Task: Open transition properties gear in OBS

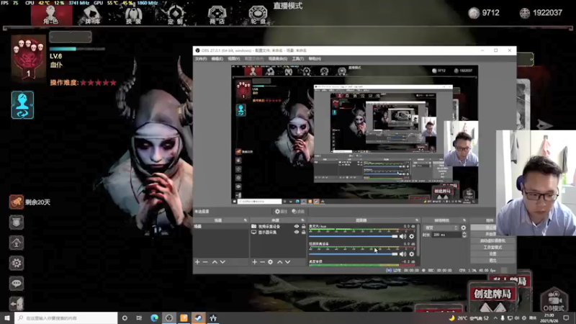Action: click(x=464, y=228)
